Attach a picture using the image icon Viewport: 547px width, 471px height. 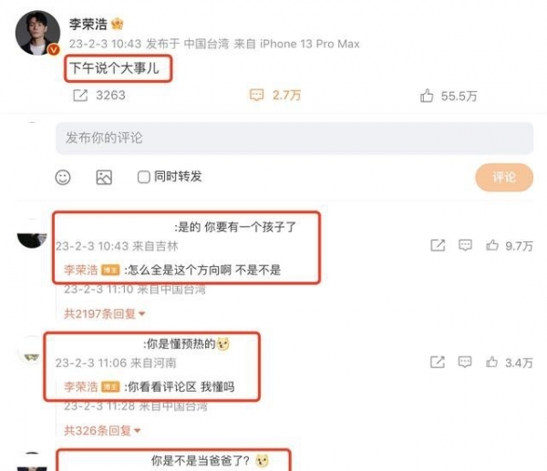click(104, 178)
